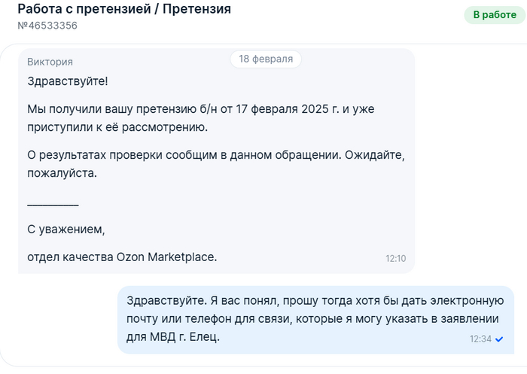The height and width of the screenshot is (374, 527).
Task: Click the 12:34 message timestamp
Action: [480, 339]
